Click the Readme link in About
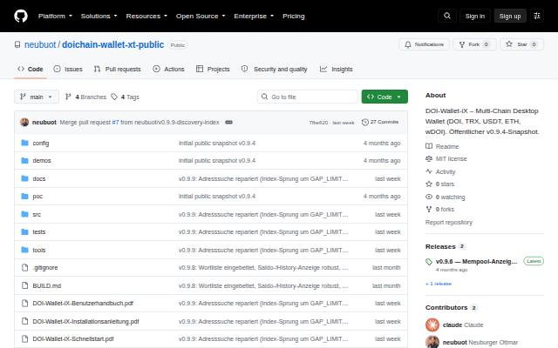The width and height of the screenshot is (558, 348). pyautogui.click(x=442, y=146)
